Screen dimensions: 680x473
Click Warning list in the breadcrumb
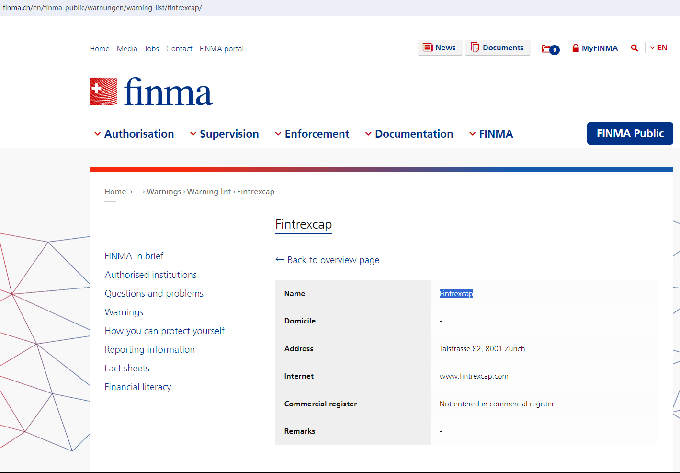click(209, 192)
